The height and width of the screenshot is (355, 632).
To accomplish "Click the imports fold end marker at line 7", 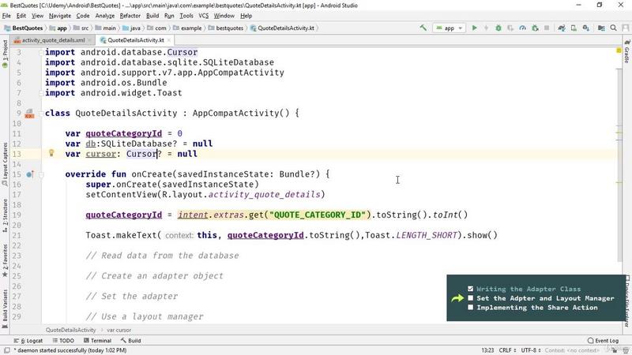I will click(x=41, y=93).
